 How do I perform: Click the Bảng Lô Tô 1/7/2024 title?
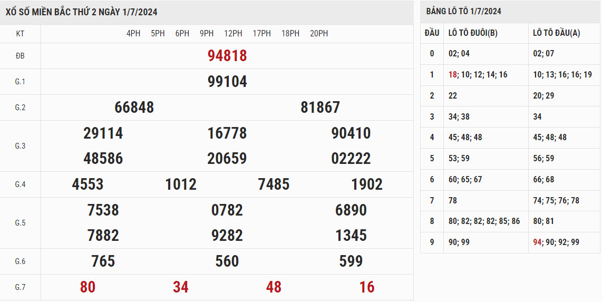click(x=463, y=11)
